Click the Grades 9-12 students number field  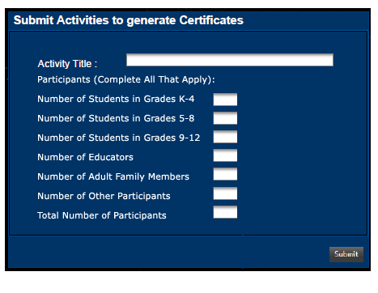[225, 137]
